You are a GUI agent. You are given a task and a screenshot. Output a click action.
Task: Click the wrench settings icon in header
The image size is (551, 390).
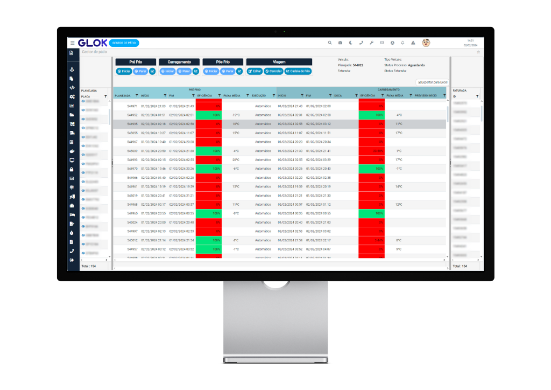pos(371,43)
